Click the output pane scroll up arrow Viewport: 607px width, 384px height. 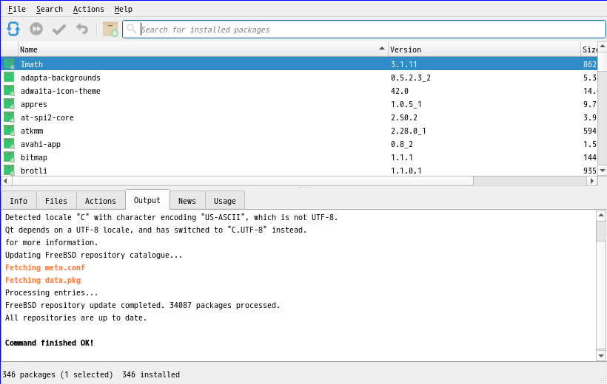click(x=601, y=216)
